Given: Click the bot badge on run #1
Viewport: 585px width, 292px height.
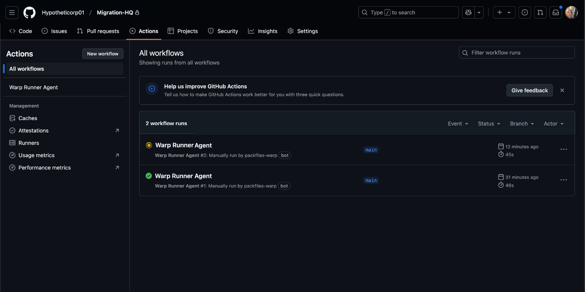Looking at the screenshot, I should tap(284, 186).
